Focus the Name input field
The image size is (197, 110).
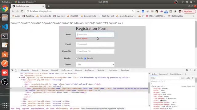[x=95, y=35]
